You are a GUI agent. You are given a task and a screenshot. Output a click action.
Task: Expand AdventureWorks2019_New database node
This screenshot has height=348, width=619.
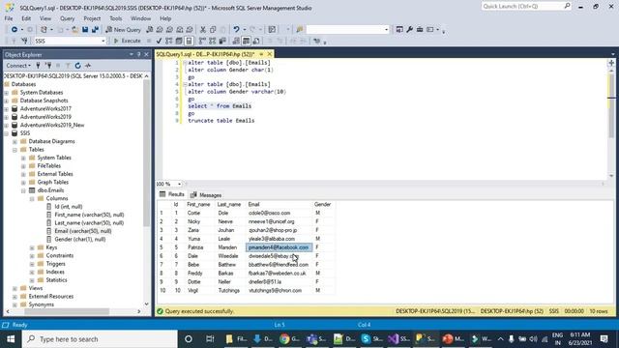(7, 125)
